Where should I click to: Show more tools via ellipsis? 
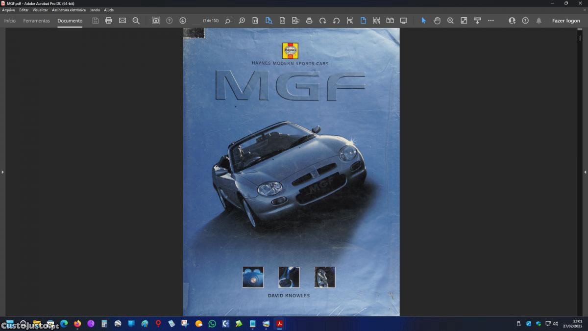pyautogui.click(x=491, y=21)
